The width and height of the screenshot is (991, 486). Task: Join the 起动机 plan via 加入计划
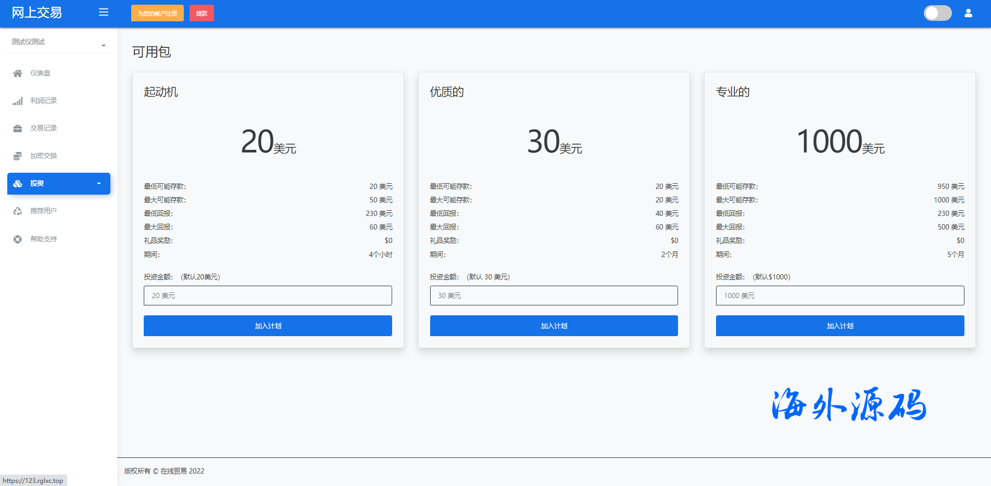(268, 326)
